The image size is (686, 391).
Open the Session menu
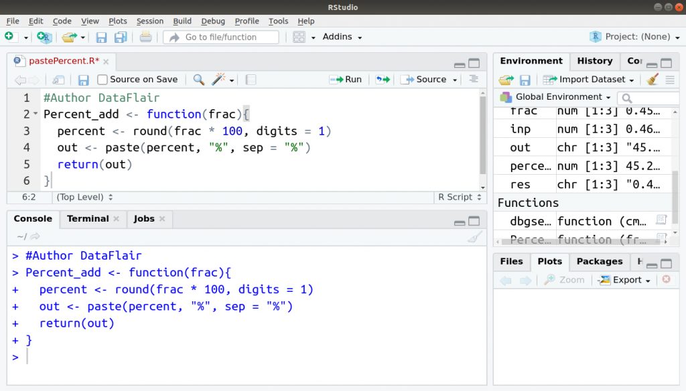(x=149, y=21)
